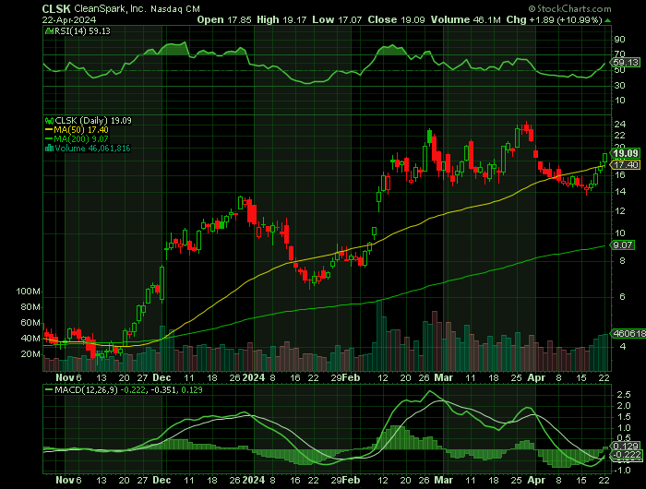Click the Volume 46.1M header value
646x489 pixels.
[x=465, y=19]
